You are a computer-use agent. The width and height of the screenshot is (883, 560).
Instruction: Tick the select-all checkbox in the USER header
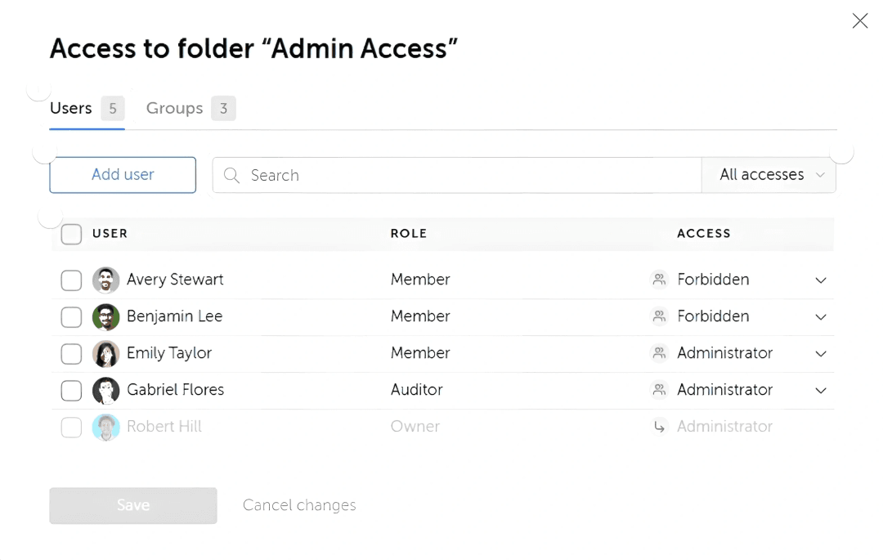tap(71, 234)
